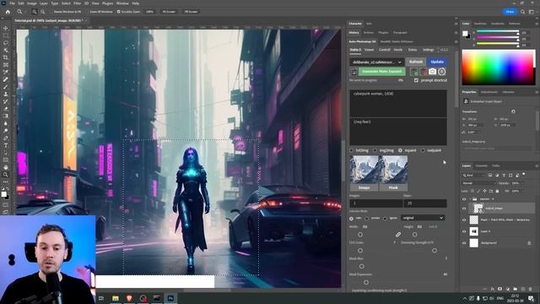This screenshot has height=304, width=540.
Task: Click the new group folder icon
Action: [x=516, y=289]
